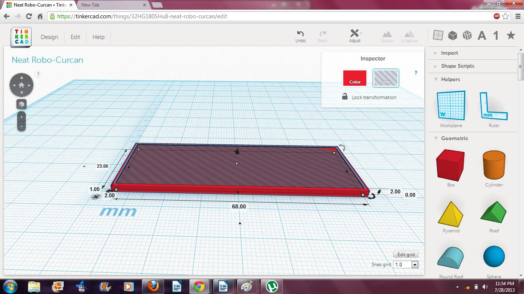This screenshot has height=294, width=524.
Task: Pick the Workplane helper
Action: [x=451, y=109]
